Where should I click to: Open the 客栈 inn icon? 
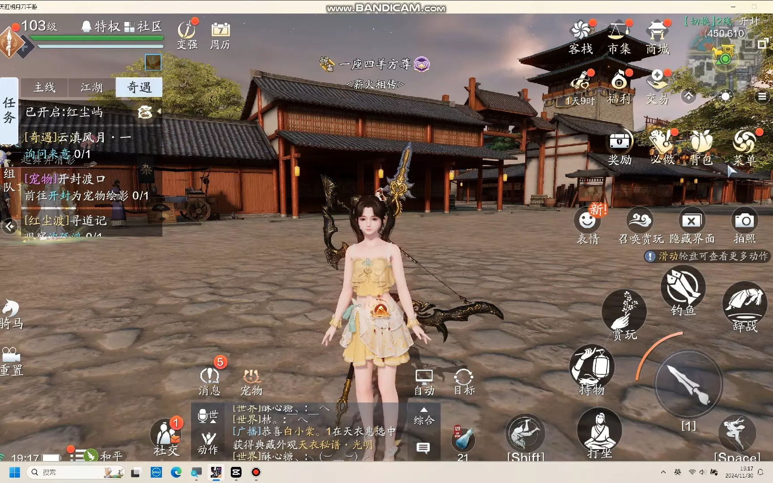point(581,38)
